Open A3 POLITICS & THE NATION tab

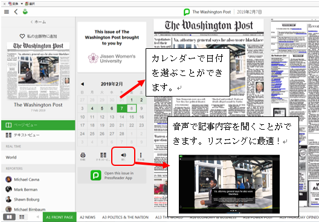125,217
